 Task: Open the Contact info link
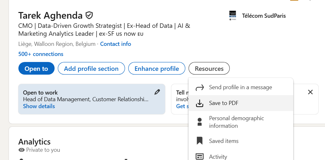pyautogui.click(x=116, y=44)
